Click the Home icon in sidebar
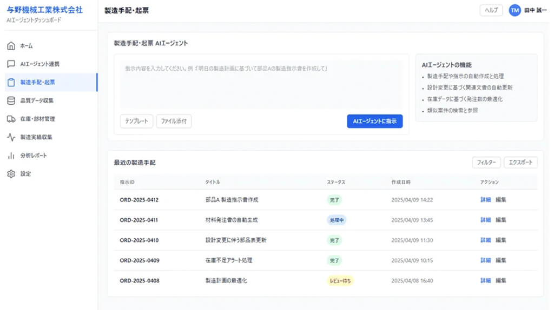The height and width of the screenshot is (310, 554). [11, 46]
